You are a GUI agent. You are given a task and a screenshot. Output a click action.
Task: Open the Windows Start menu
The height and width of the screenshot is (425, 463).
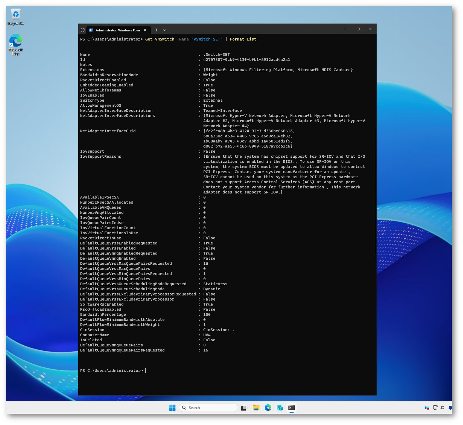(x=172, y=408)
